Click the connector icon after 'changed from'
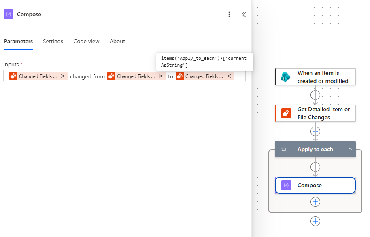Image resolution: width=370 pixels, height=237 pixels. [111, 76]
